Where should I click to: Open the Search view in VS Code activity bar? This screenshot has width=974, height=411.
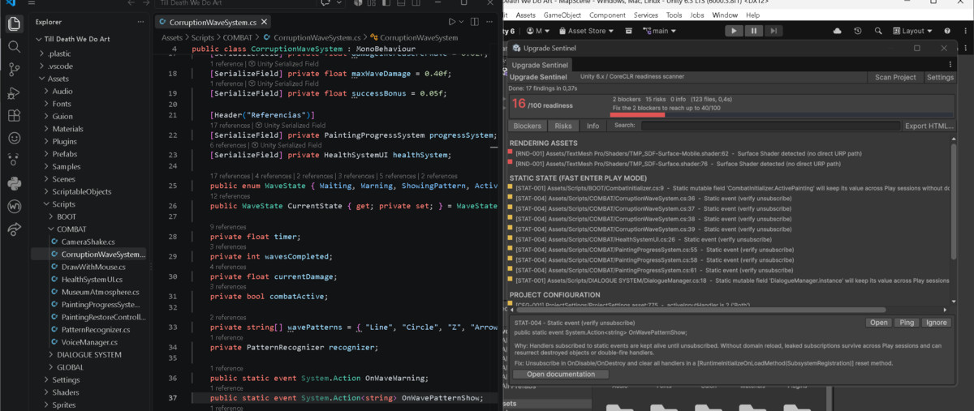[x=14, y=46]
